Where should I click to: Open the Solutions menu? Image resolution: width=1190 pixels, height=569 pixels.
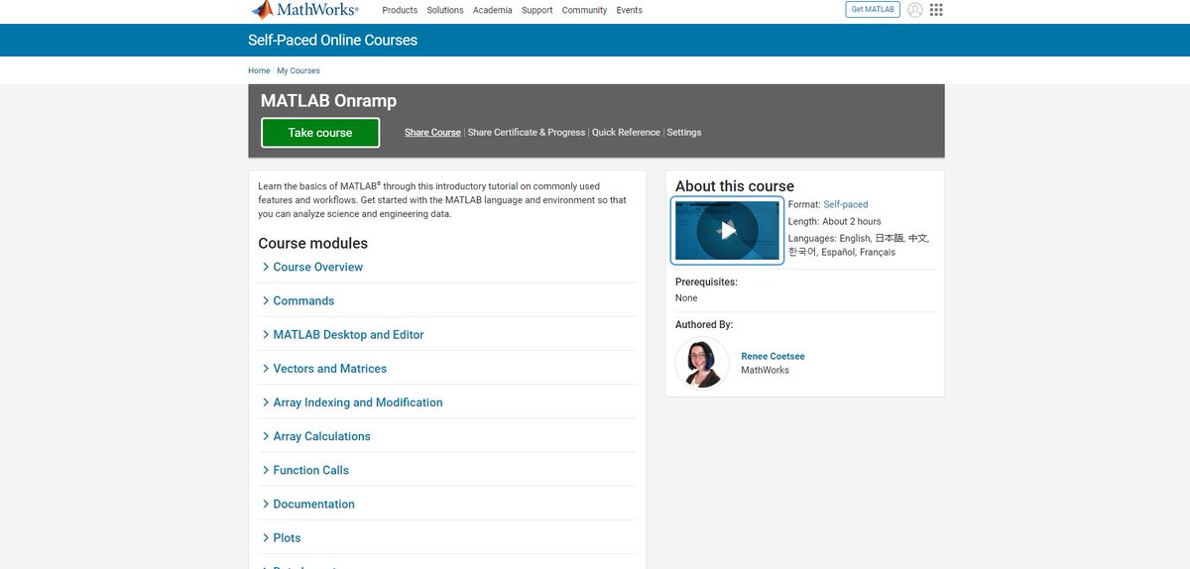click(445, 10)
